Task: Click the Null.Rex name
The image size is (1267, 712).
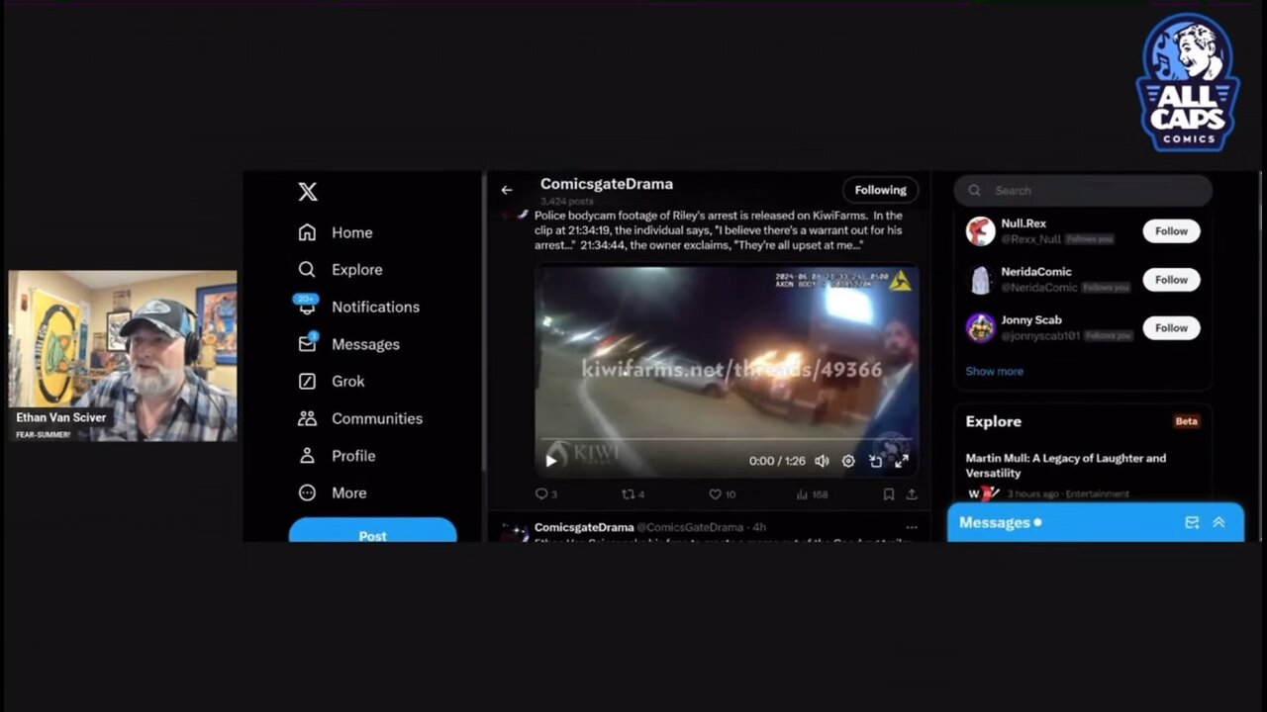Action: click(1023, 223)
